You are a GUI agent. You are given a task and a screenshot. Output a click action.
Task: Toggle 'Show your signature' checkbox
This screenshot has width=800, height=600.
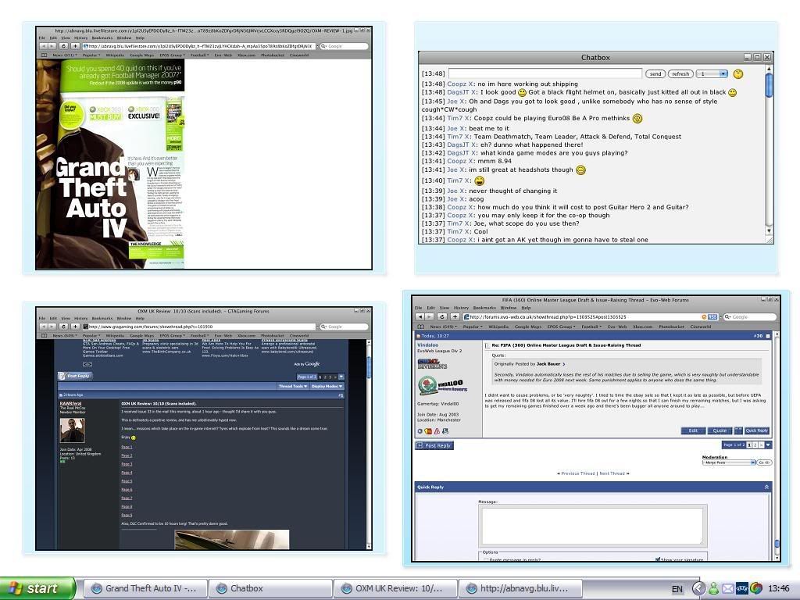658,559
